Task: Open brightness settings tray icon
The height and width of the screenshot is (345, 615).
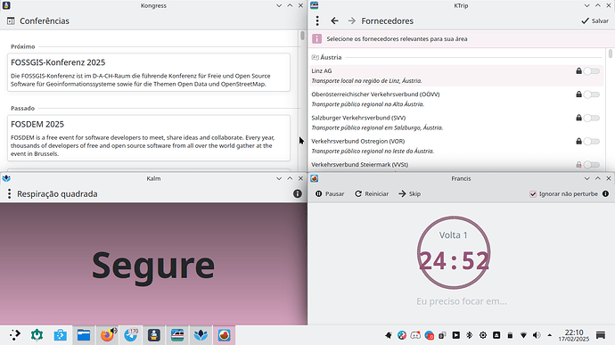Action: (x=483, y=335)
